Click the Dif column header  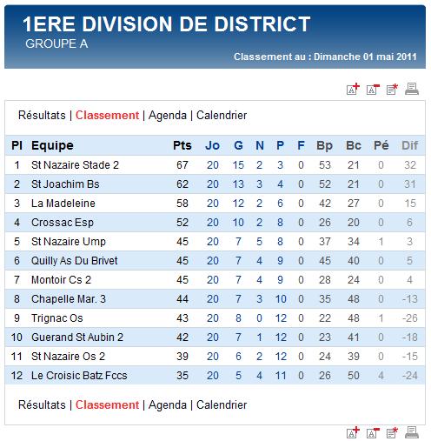point(409,145)
